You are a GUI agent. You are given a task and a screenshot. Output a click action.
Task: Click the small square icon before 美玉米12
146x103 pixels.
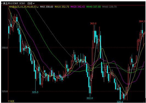pyautogui.click(x=2, y=4)
